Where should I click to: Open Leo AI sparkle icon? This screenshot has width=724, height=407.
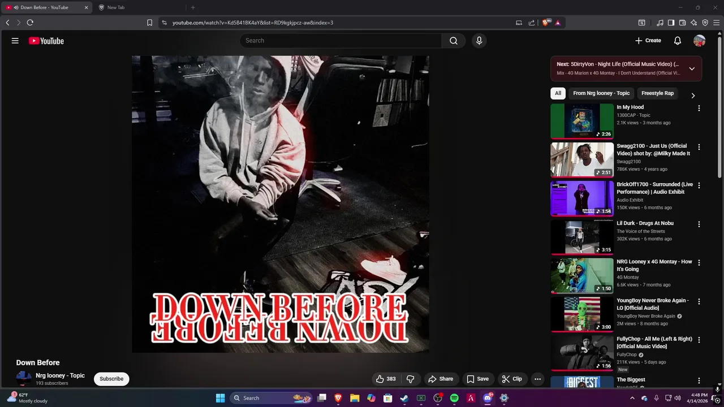(694, 23)
